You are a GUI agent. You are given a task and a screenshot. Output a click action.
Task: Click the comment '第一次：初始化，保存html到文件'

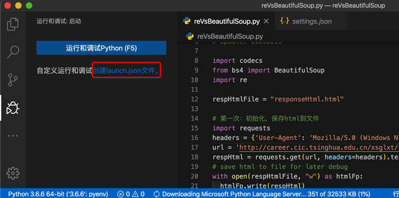[265, 119]
